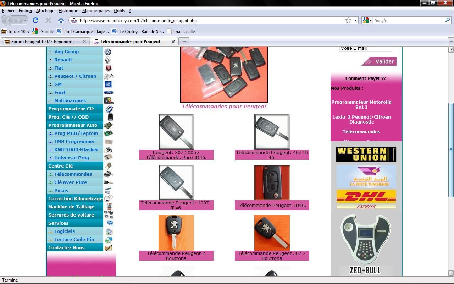Click the GM logo icon
Screen dimensions: 454x284
click(109, 84)
